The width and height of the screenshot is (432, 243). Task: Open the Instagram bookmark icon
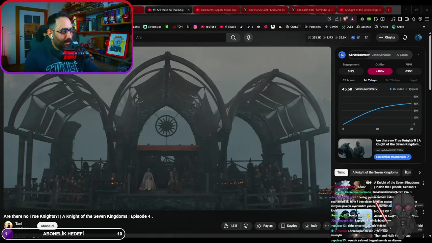click(195, 27)
